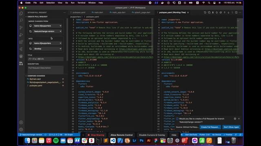Split the editor to the right
The width and height of the screenshot is (261, 146).
(236, 13)
